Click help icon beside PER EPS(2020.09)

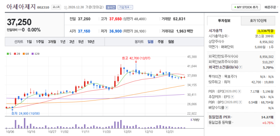point(239,91)
